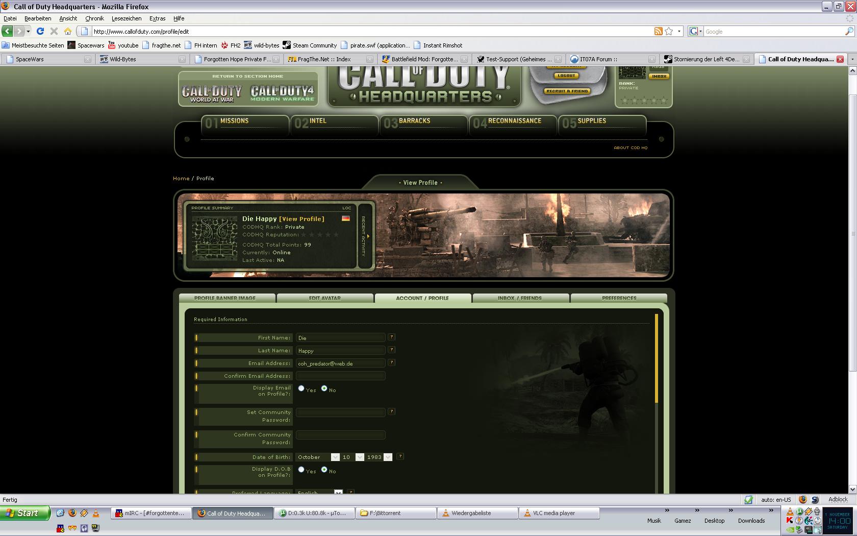Click German flag icon in profile summary
Image resolution: width=857 pixels, height=536 pixels.
point(346,218)
